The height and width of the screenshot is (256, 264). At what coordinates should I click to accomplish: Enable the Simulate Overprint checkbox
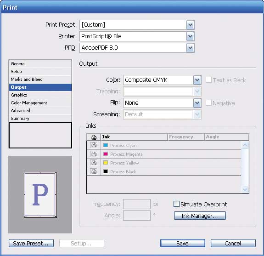click(176, 204)
